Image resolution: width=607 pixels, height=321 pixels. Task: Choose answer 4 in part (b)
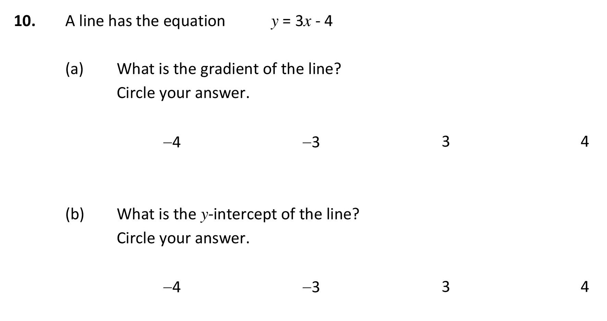(x=584, y=287)
